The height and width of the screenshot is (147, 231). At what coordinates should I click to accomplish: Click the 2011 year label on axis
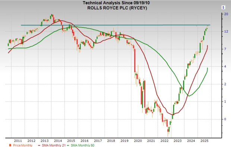pyautogui.click(x=18, y=141)
